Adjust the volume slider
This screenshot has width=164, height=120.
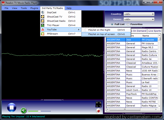pyautogui.click(x=40, y=111)
